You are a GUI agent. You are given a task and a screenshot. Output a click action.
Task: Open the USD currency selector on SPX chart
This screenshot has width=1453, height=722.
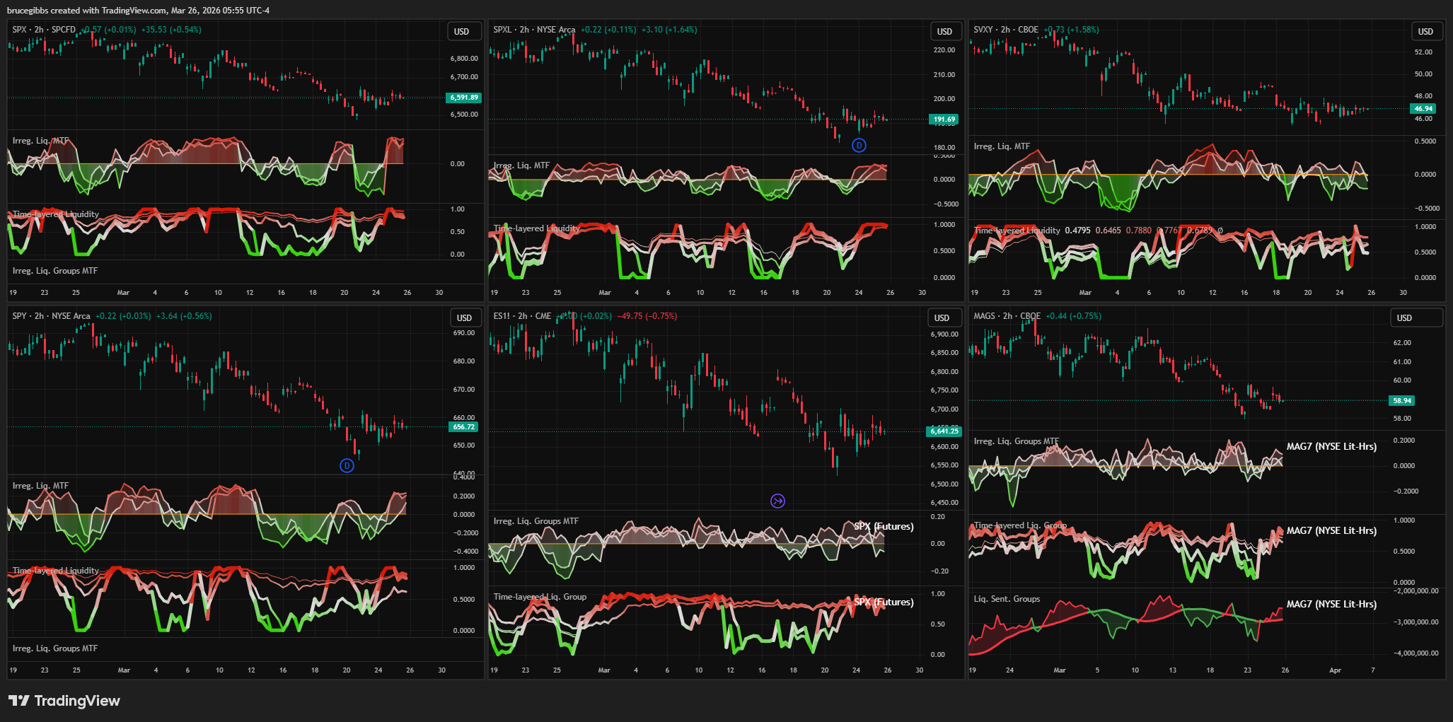click(462, 32)
